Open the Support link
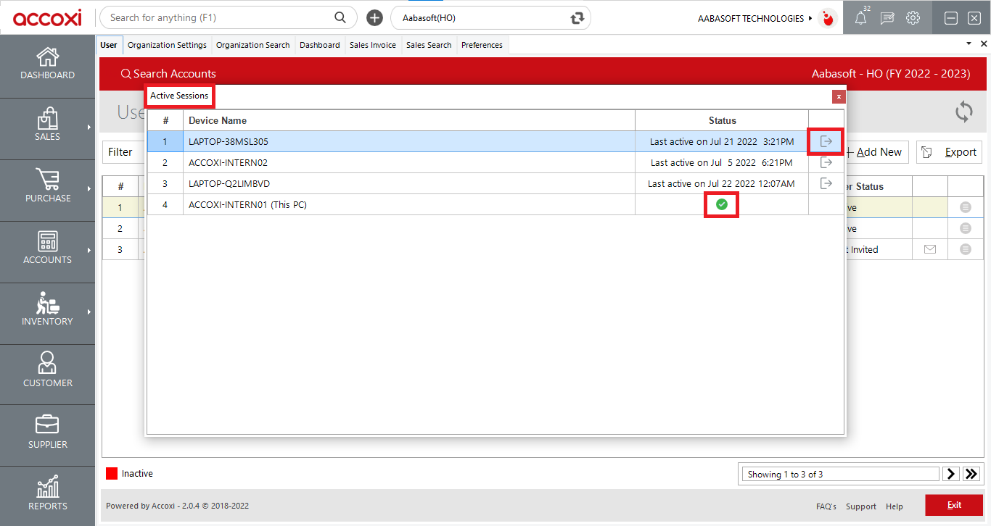 click(x=861, y=506)
